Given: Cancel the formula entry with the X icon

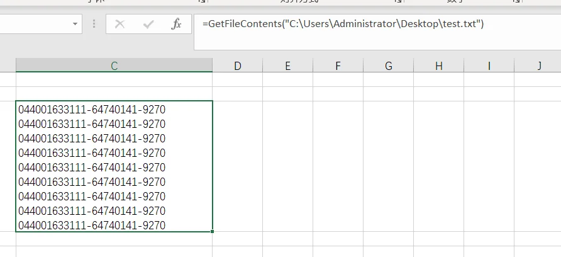Looking at the screenshot, I should pos(120,24).
